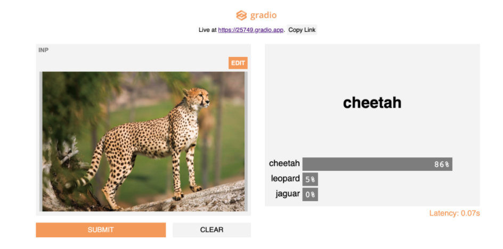Select the leopard 5% confidence bar

pyautogui.click(x=310, y=179)
